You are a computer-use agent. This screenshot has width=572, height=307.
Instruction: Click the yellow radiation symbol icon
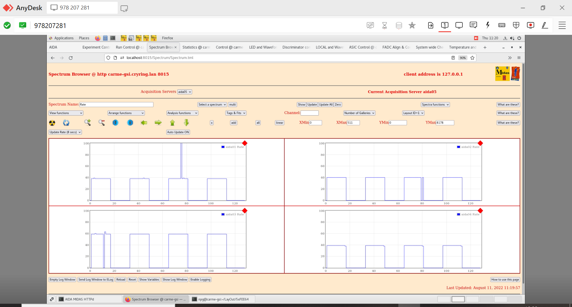(52, 123)
